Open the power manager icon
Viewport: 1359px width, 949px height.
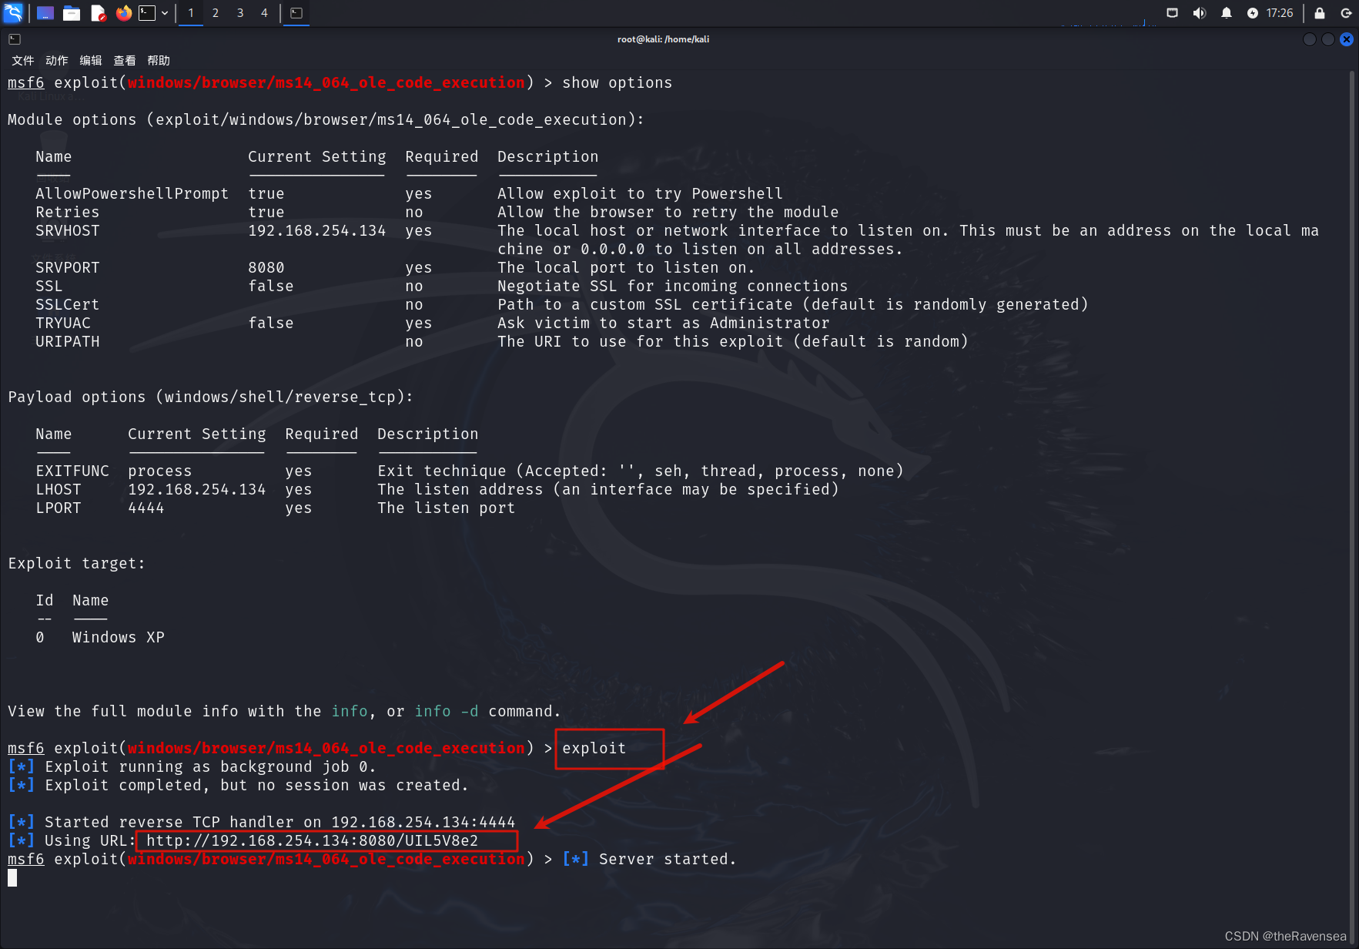coord(1253,13)
